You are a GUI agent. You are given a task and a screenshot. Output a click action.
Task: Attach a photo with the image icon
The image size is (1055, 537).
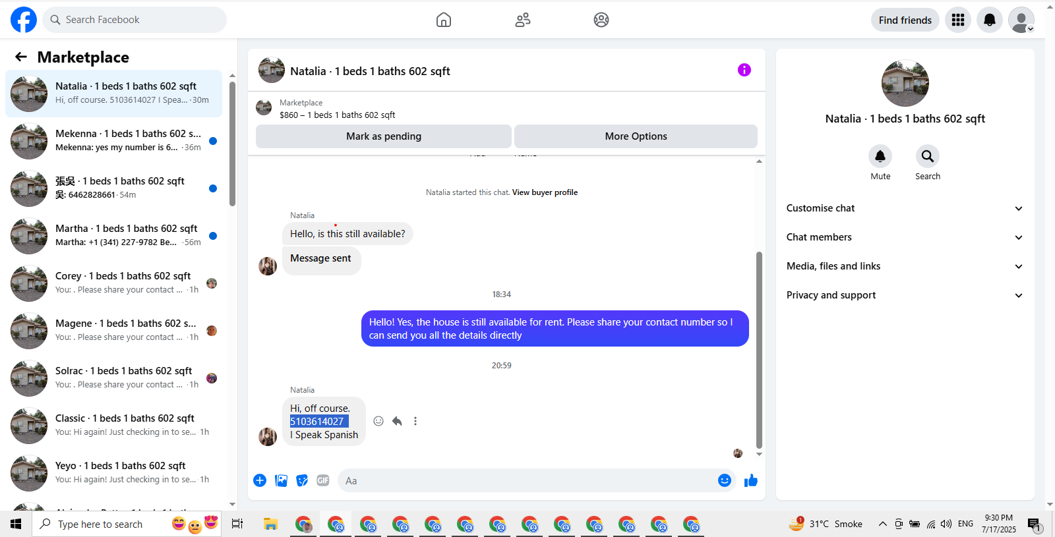point(282,480)
